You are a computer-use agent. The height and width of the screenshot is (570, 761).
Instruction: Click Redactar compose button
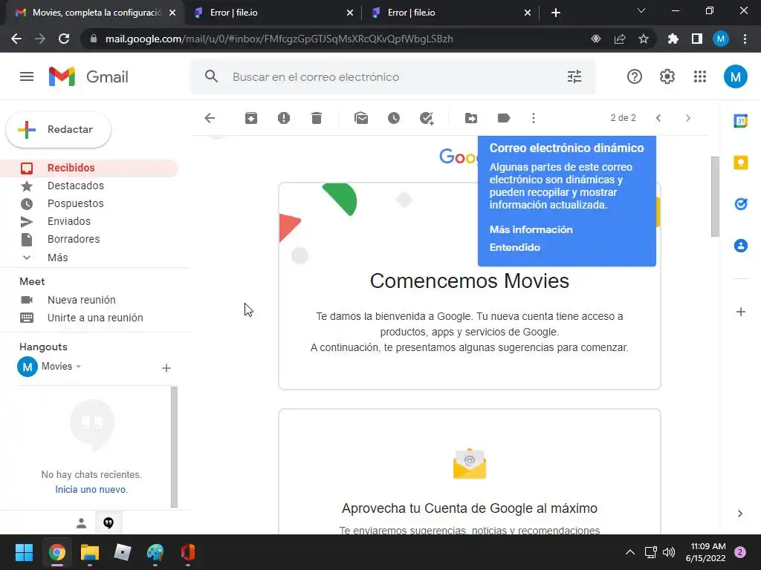pyautogui.click(x=58, y=129)
